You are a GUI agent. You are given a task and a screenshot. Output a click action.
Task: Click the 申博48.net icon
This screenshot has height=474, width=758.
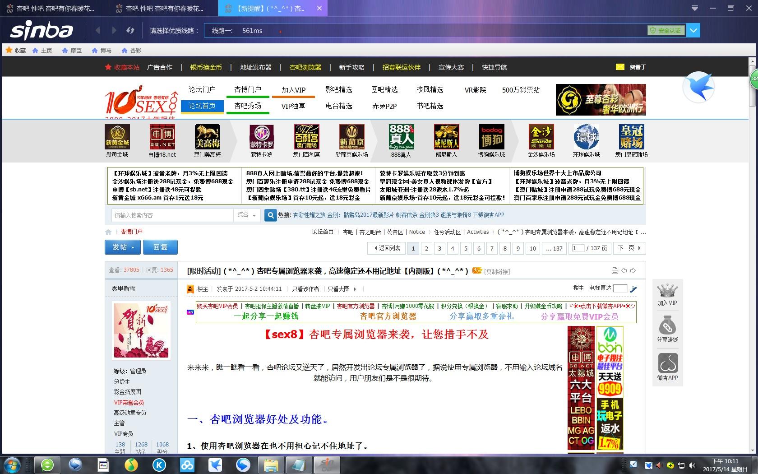[x=162, y=137]
